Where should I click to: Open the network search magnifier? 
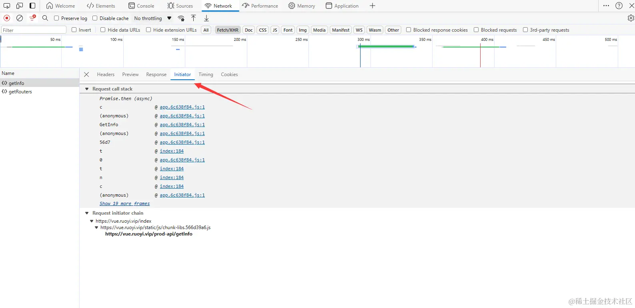pos(45,18)
